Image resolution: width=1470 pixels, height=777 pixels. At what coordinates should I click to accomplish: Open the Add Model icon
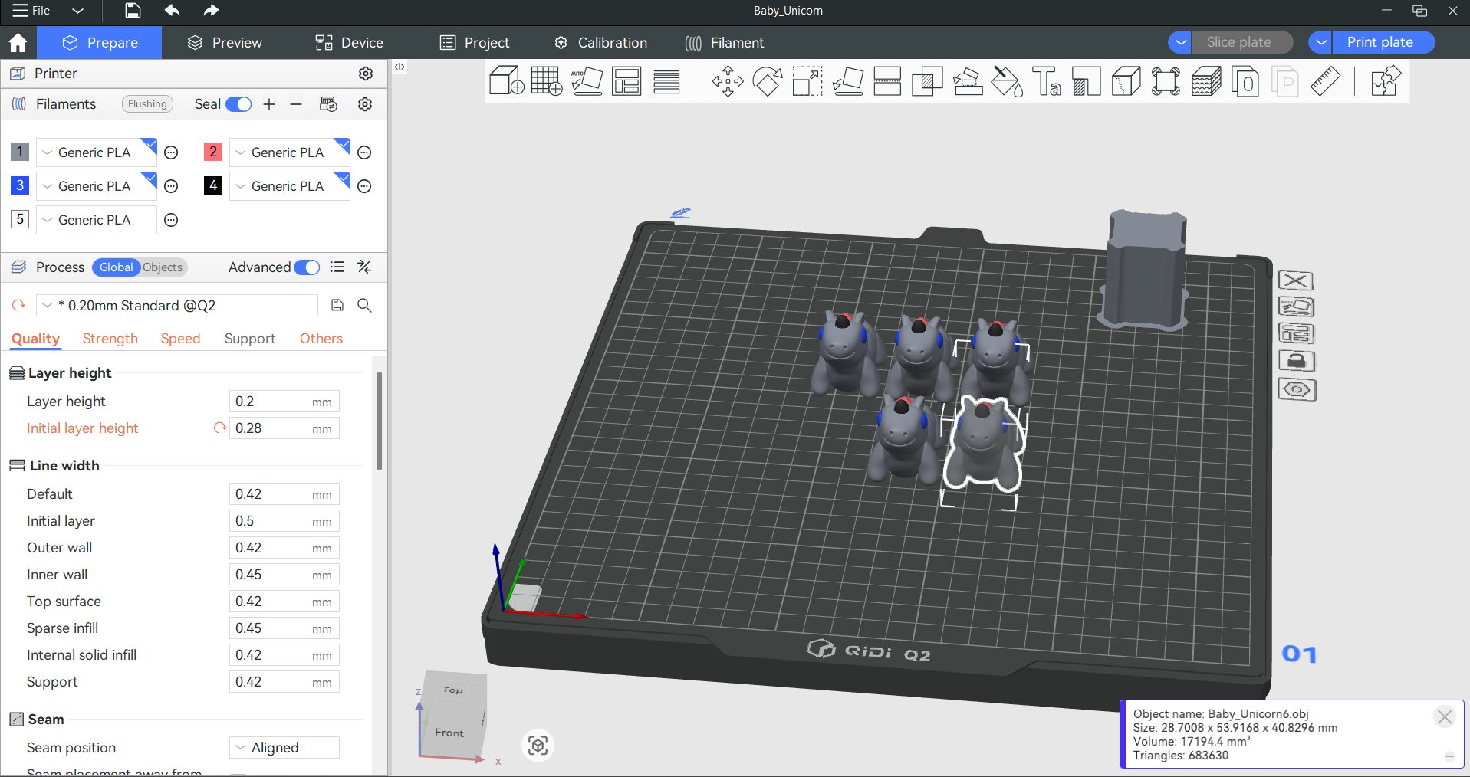505,81
